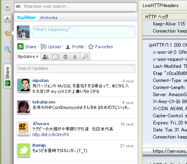
Task: Click the 4 secs timestamp
Action: tap(128, 81)
